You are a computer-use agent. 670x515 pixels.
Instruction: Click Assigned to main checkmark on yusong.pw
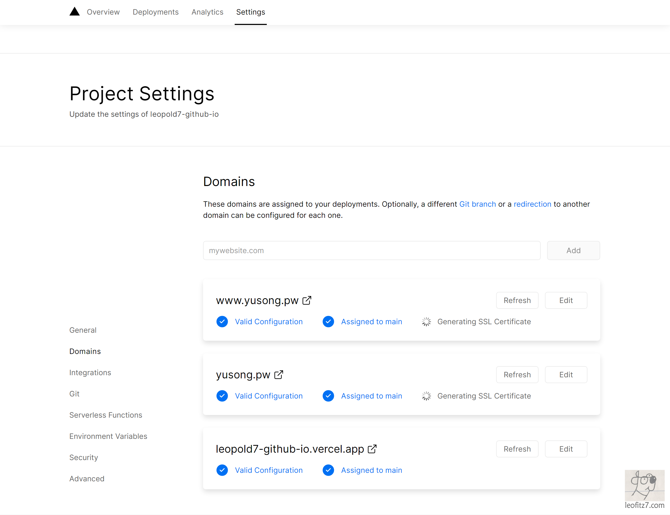tap(328, 396)
